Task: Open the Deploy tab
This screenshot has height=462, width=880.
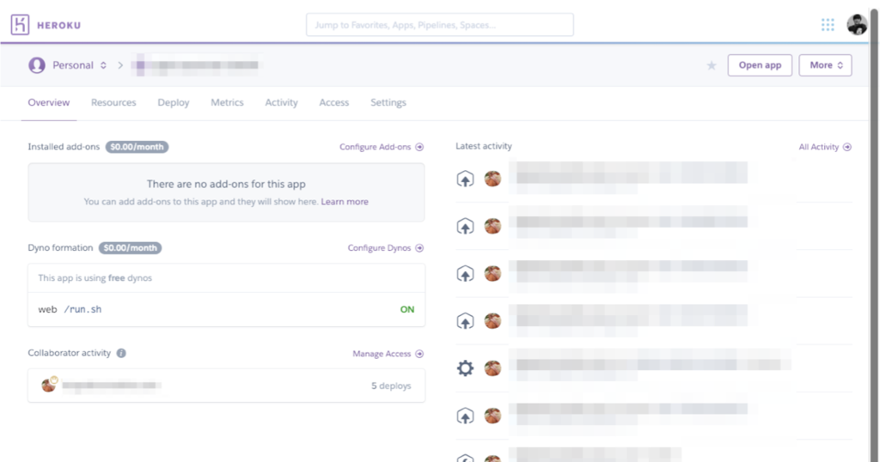Action: (174, 102)
